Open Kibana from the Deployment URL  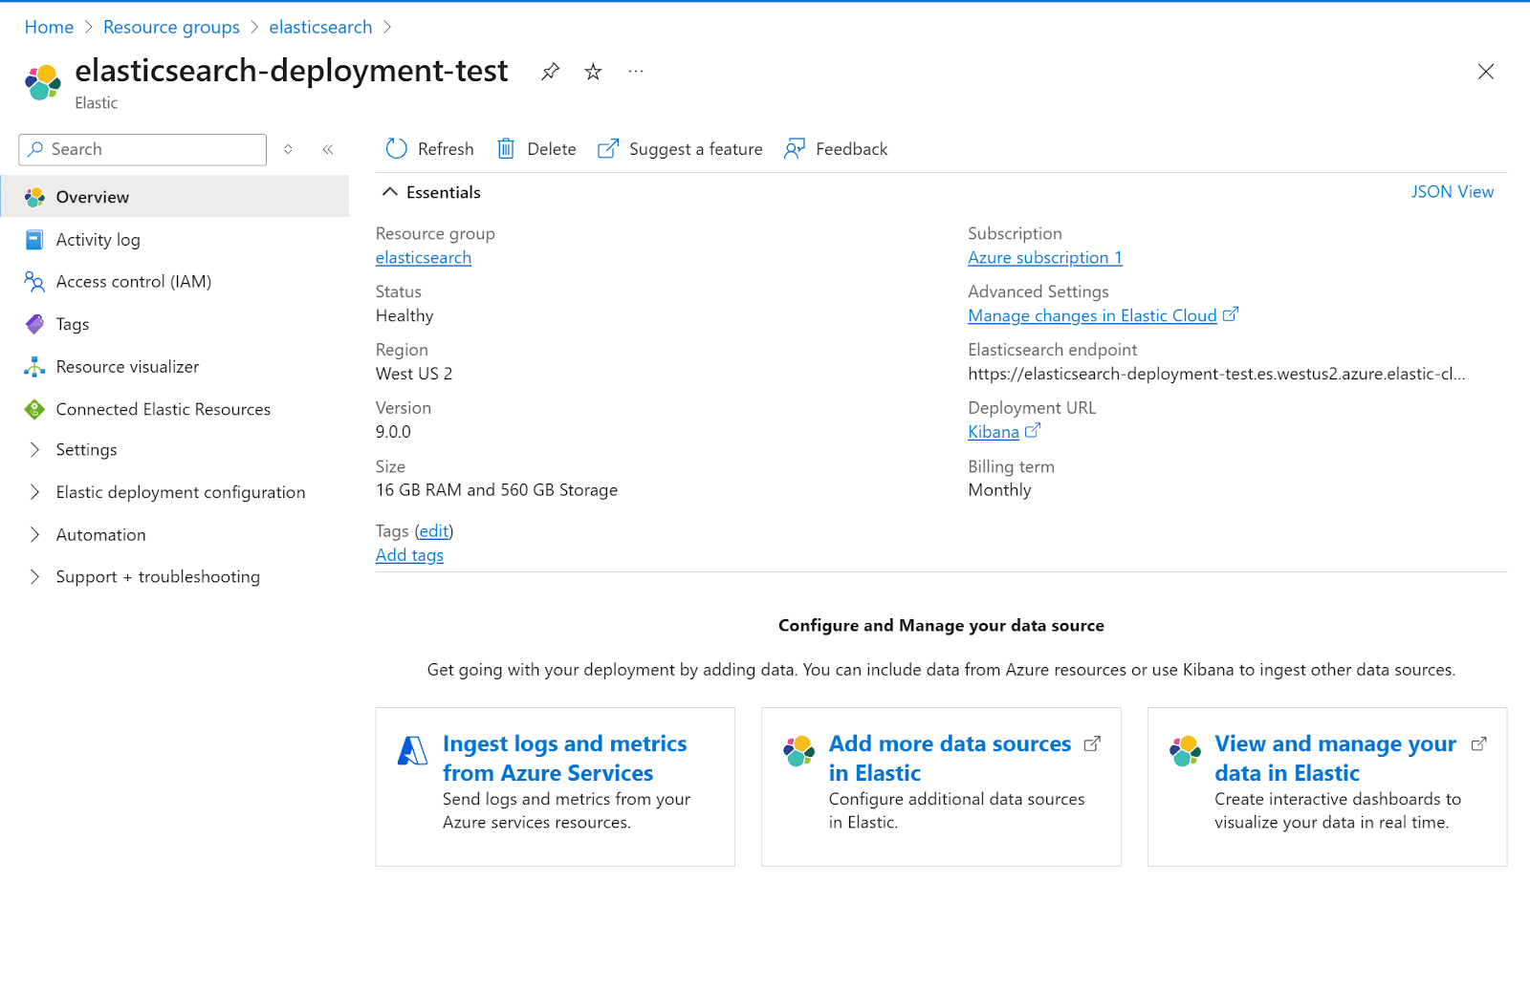coord(994,431)
